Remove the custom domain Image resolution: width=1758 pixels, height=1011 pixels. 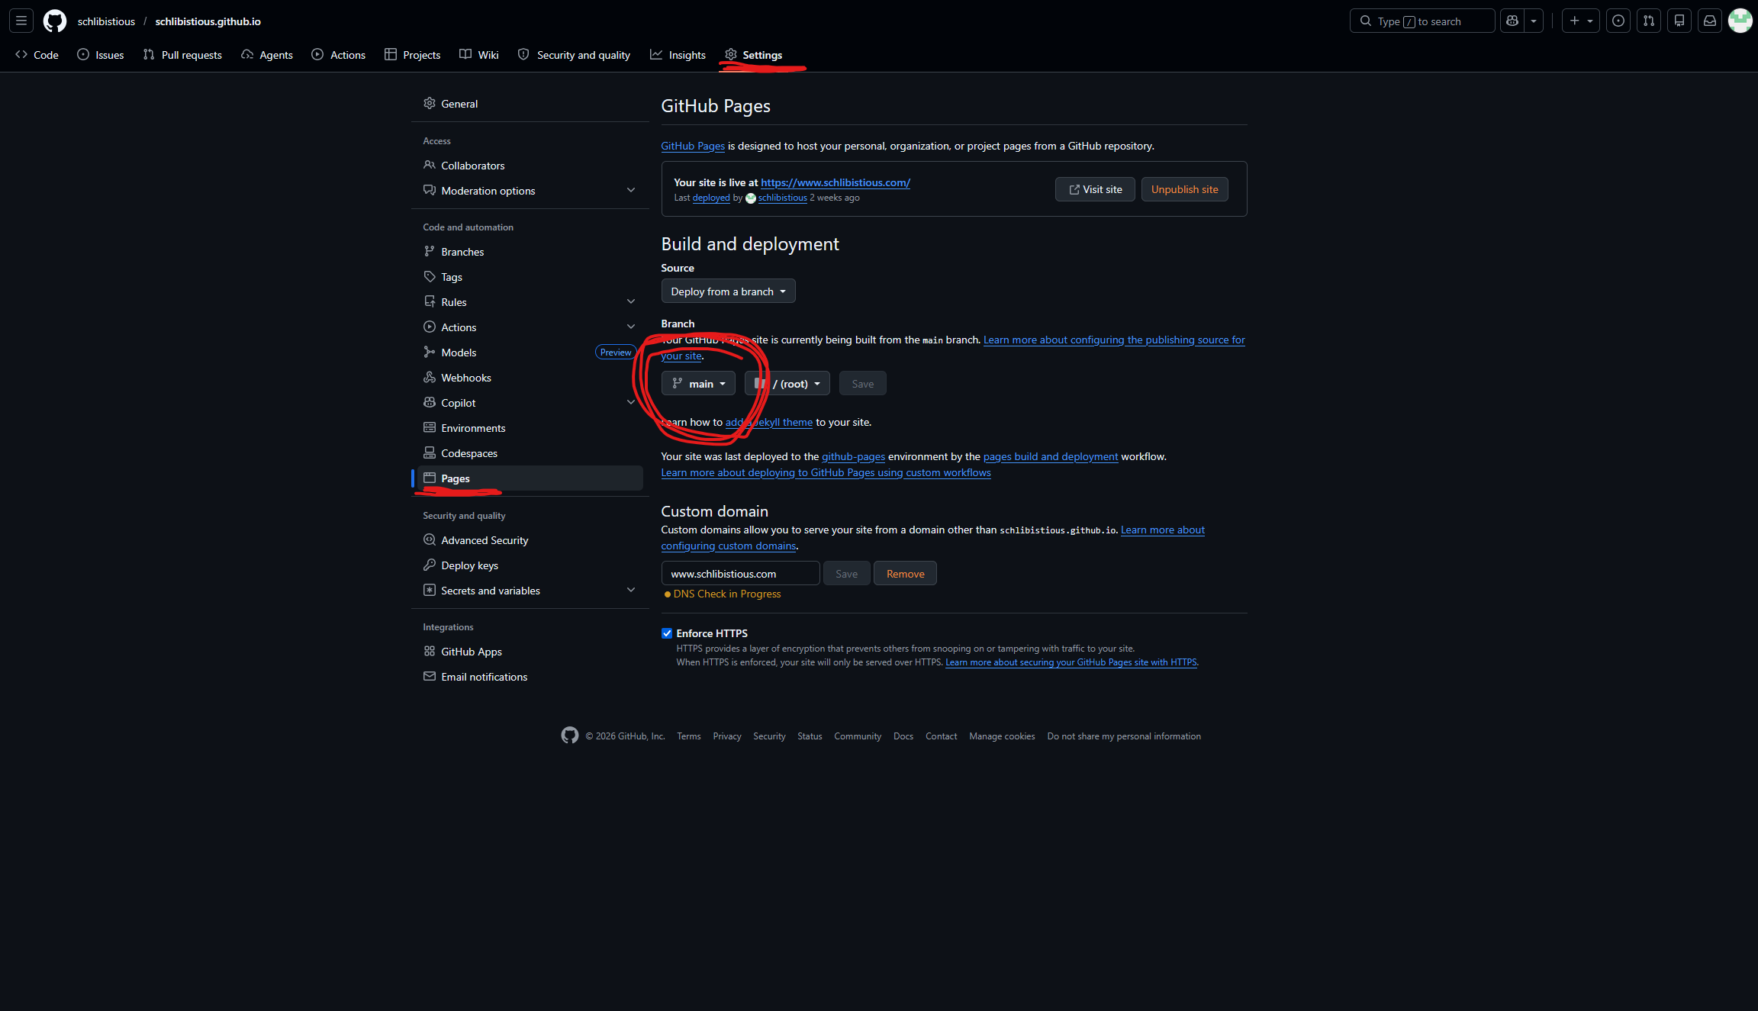click(905, 574)
